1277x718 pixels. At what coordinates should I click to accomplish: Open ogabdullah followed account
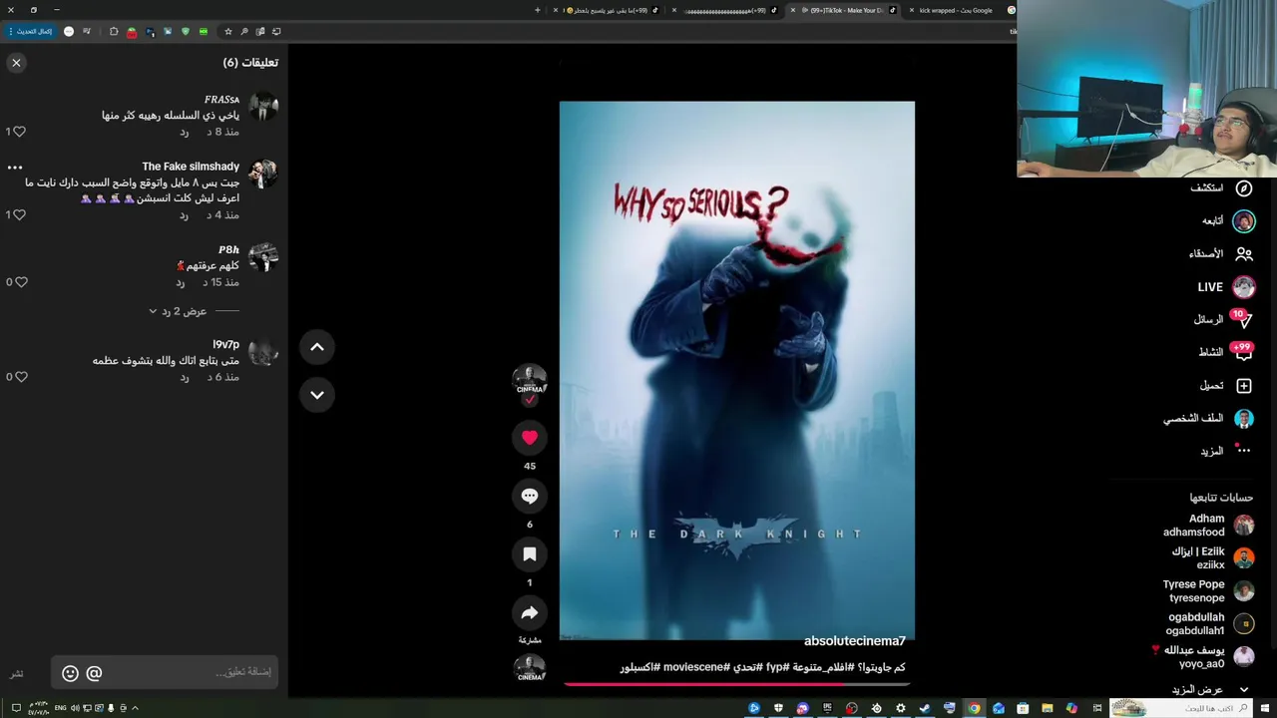point(1209,624)
